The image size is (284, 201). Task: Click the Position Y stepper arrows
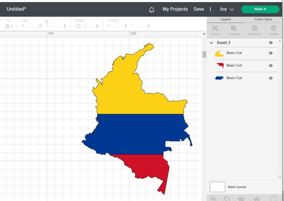click(148, 26)
